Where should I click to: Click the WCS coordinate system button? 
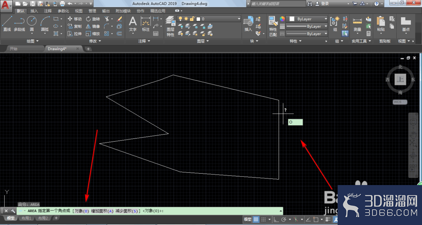click(400, 102)
